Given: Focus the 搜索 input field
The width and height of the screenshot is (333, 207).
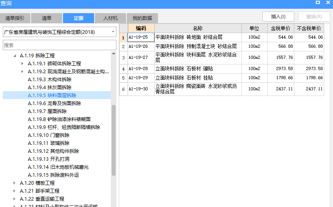Looking at the screenshot, I should 59,45.
